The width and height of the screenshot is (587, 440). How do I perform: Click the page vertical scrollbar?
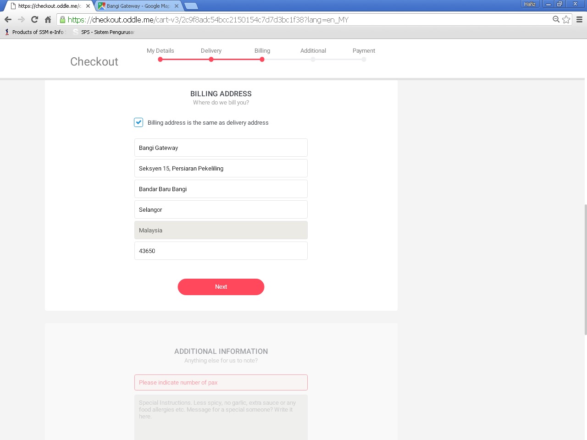tap(585, 269)
